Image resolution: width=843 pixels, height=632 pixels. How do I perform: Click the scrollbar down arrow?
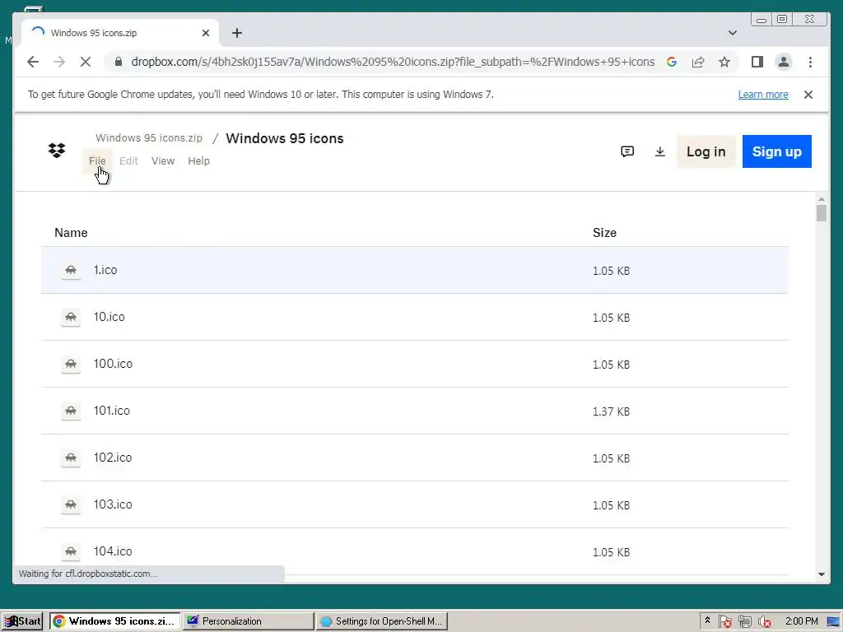click(x=821, y=574)
